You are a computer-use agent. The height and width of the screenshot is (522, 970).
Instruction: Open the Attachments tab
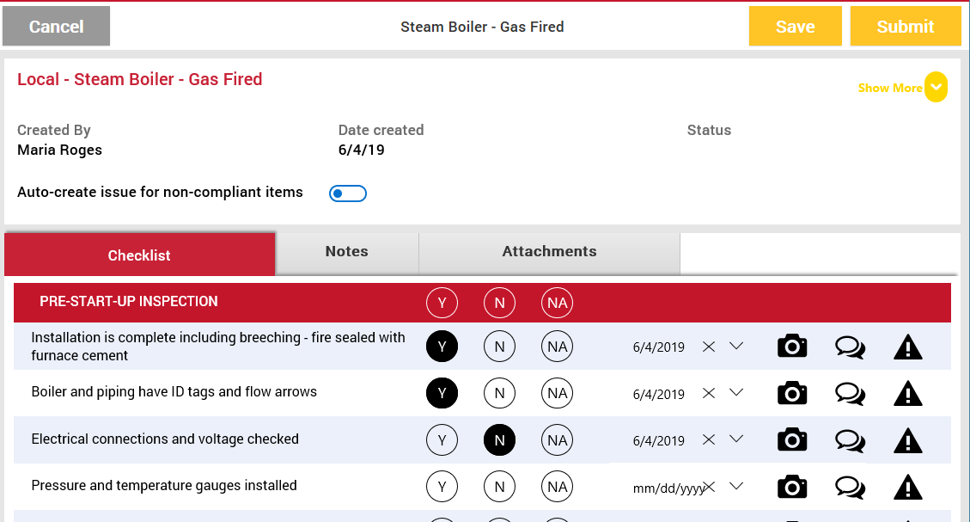(549, 252)
